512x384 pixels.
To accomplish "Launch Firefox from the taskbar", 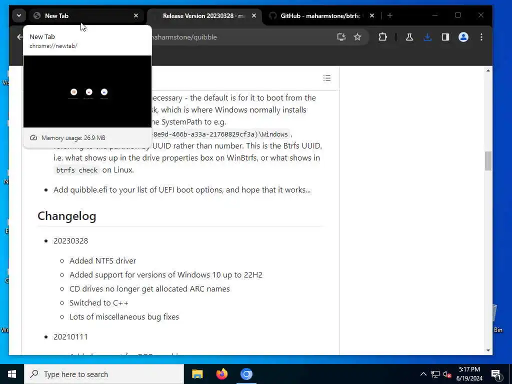I will click(x=221, y=374).
